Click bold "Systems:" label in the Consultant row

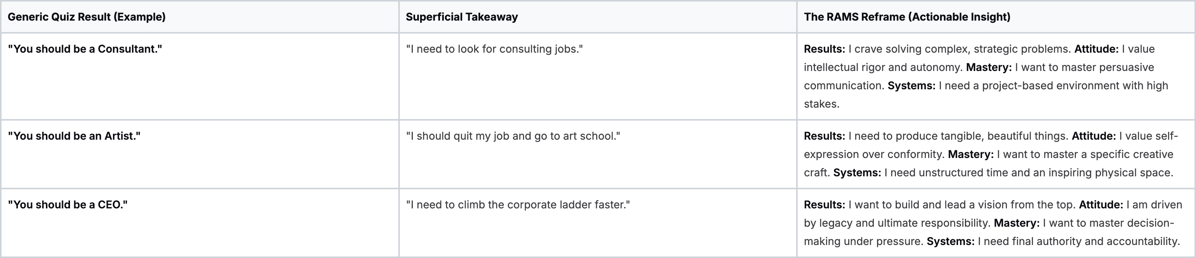pyautogui.click(x=911, y=86)
